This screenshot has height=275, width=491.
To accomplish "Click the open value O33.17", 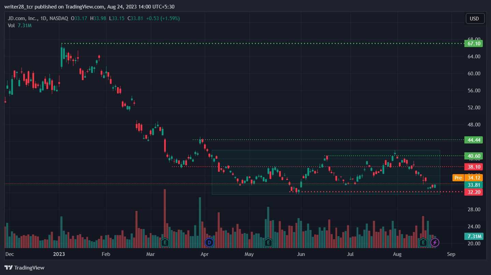I will tap(79, 18).
